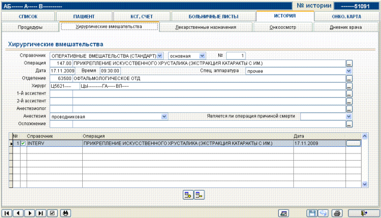Click the Операция column header
This screenshot has height=218, width=381.
tap(188, 136)
